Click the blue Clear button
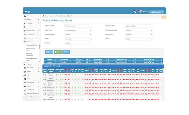The width and height of the screenshot is (189, 115). (x=66, y=52)
